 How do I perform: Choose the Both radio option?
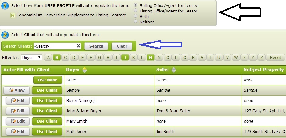click(x=136, y=16)
